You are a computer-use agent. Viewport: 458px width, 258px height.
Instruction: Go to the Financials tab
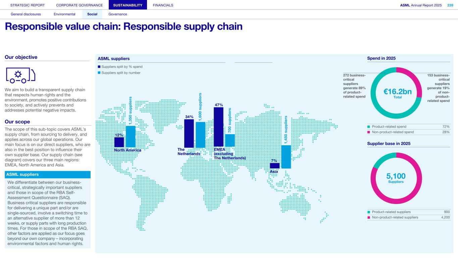(x=163, y=5)
